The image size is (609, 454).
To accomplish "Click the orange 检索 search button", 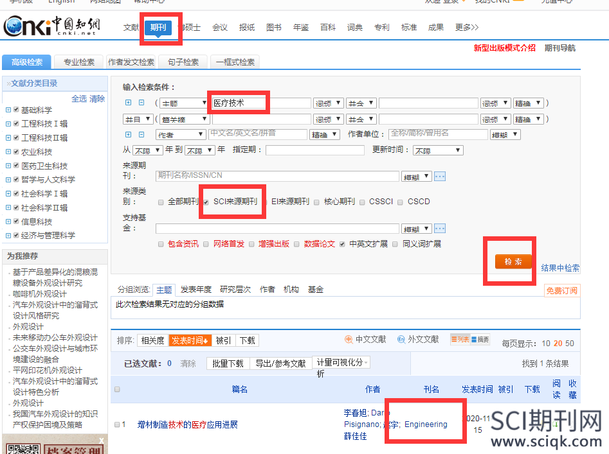I will pyautogui.click(x=513, y=262).
